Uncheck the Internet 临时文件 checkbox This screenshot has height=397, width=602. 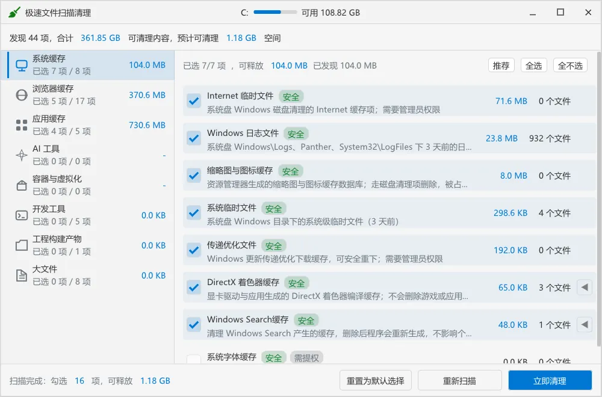coord(194,101)
